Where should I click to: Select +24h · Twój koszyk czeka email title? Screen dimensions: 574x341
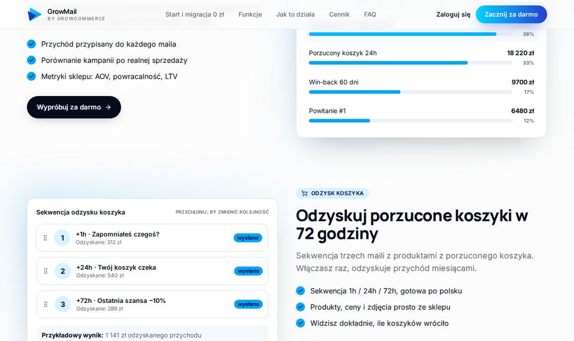116,267
